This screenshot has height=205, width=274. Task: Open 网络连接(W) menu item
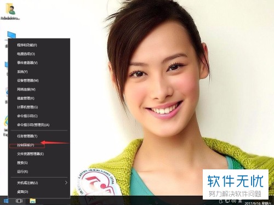pyautogui.click(x=39, y=89)
